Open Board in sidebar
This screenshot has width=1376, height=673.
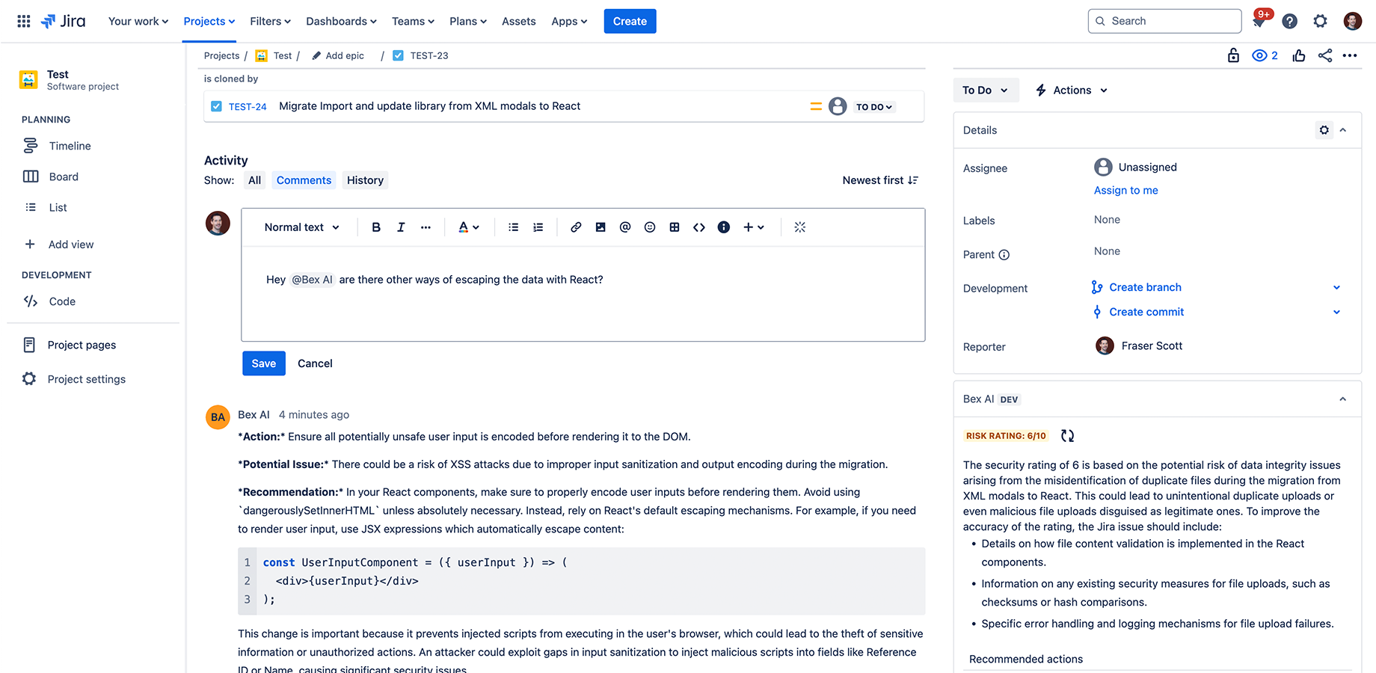tap(64, 177)
